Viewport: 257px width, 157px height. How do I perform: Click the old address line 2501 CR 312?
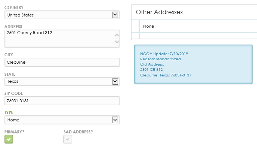pyautogui.click(x=151, y=70)
